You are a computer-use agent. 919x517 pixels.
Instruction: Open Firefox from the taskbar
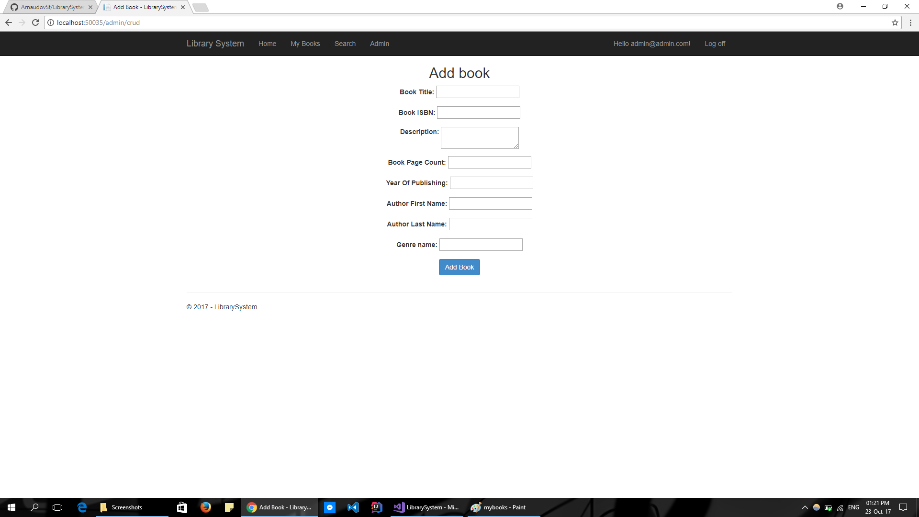coord(206,507)
